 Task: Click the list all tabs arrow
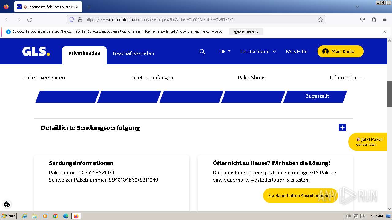pyautogui.click(x=357, y=7)
